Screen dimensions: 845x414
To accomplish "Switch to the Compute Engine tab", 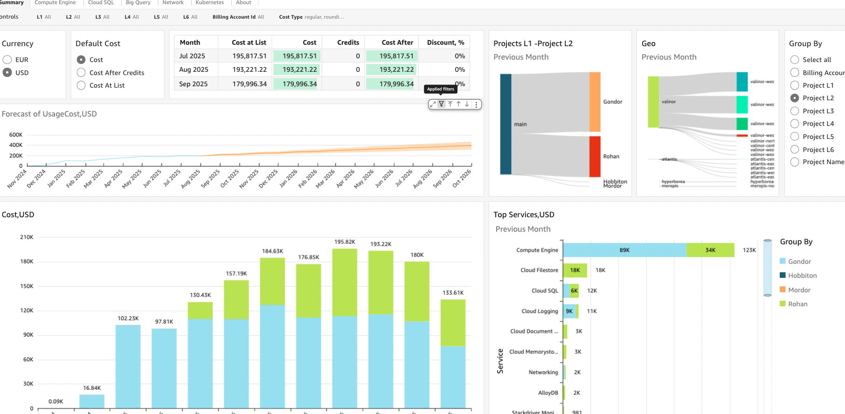I will pyautogui.click(x=55, y=3).
